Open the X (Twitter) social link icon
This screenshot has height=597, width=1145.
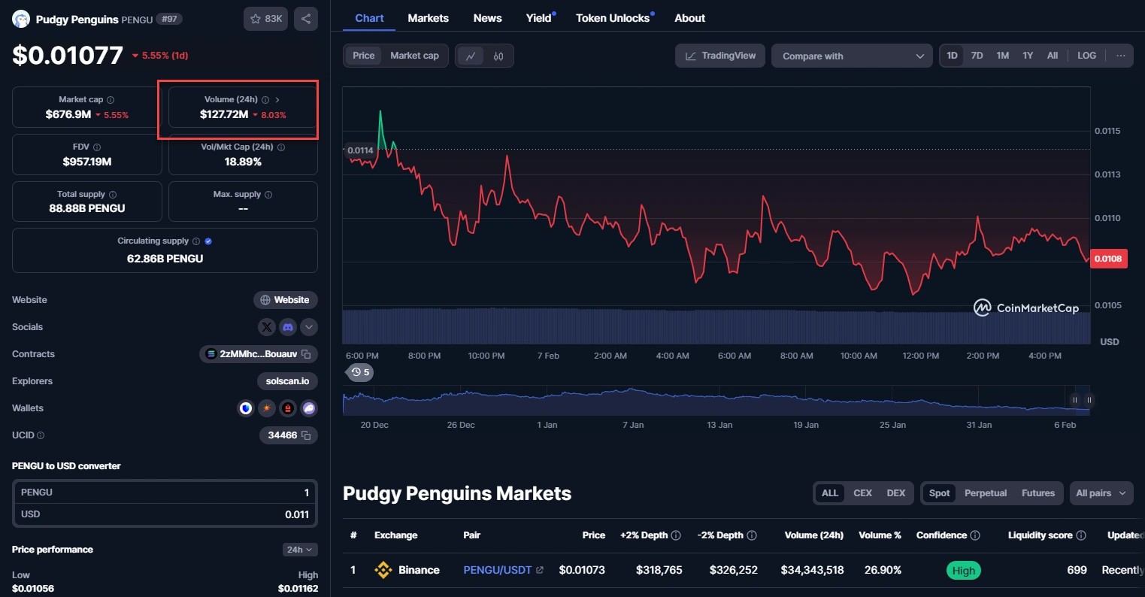267,327
